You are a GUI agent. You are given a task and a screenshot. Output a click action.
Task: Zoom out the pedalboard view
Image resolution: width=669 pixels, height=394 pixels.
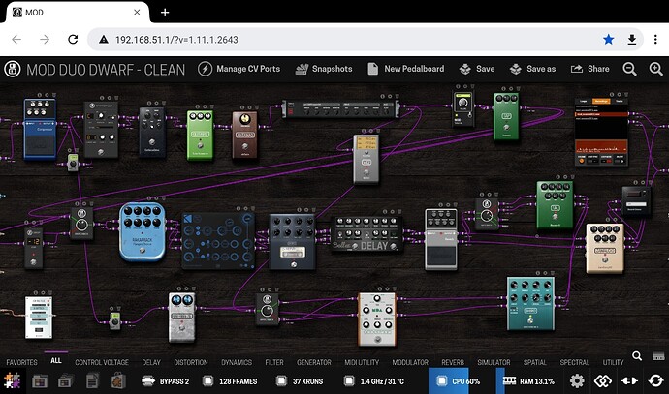tap(630, 69)
